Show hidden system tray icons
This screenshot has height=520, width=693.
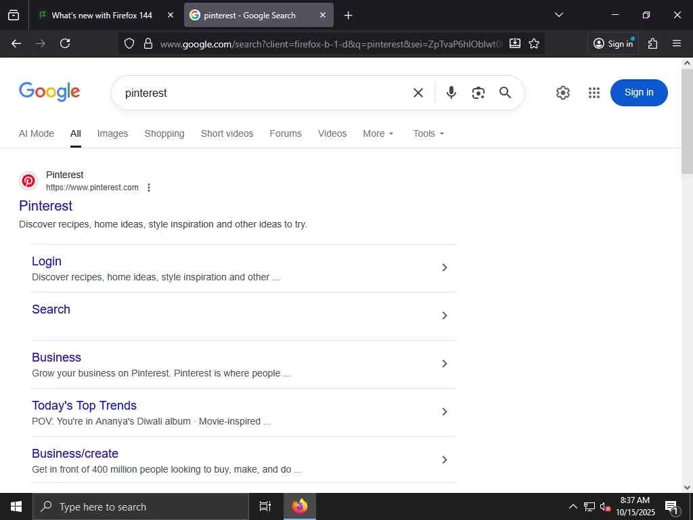pos(573,506)
